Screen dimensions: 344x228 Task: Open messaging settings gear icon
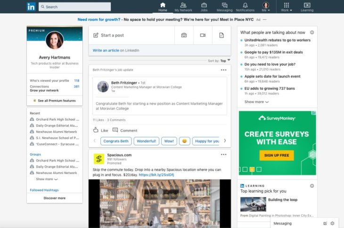click(332, 223)
